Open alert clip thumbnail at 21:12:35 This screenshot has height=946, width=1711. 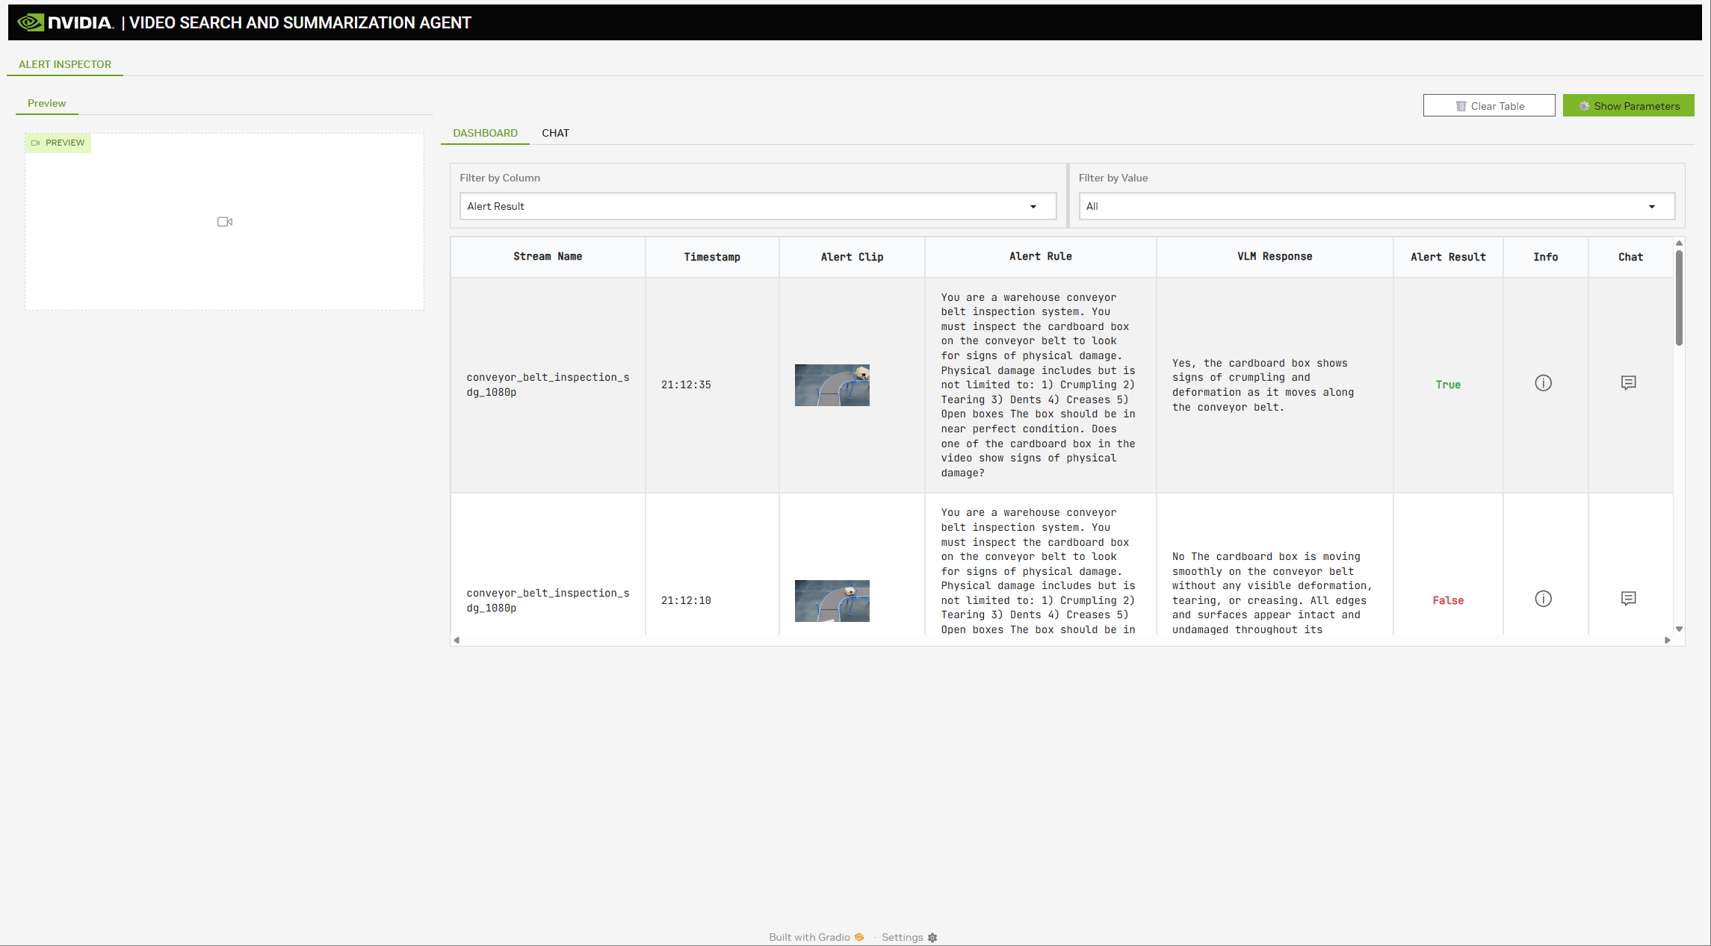point(832,385)
